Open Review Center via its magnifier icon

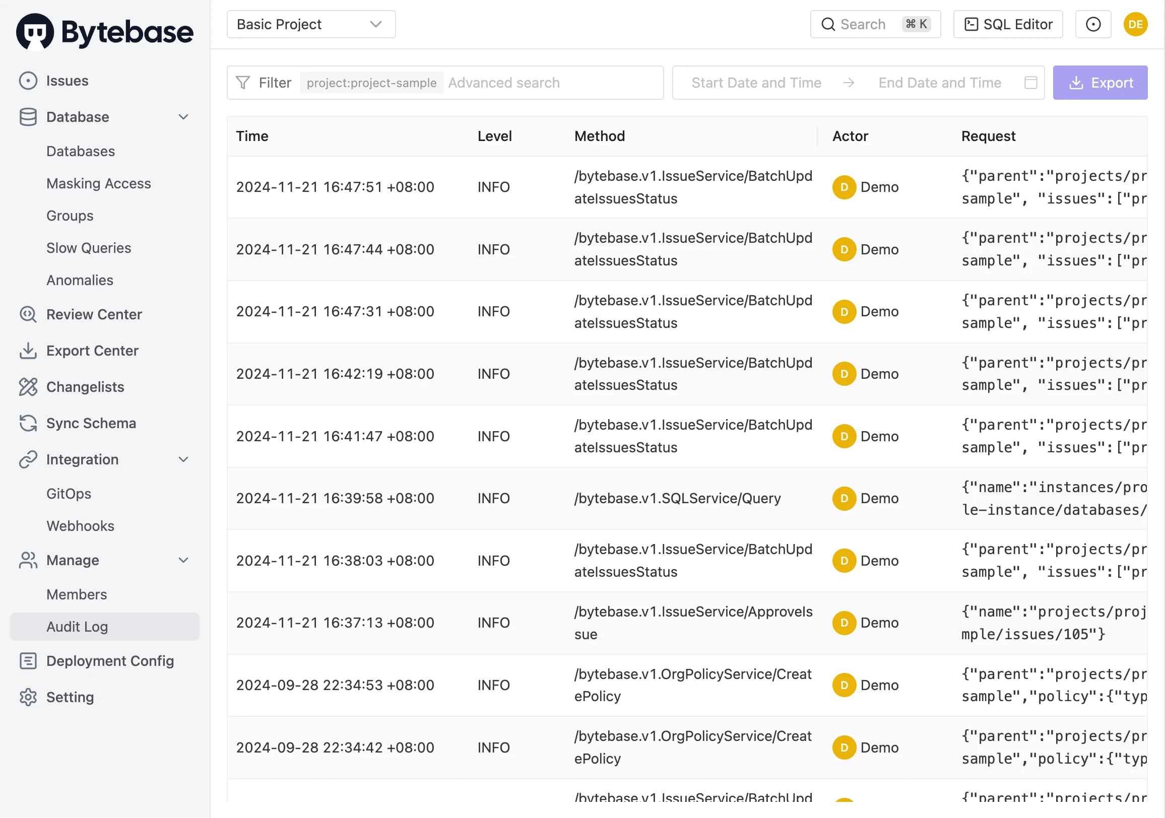pyautogui.click(x=28, y=314)
